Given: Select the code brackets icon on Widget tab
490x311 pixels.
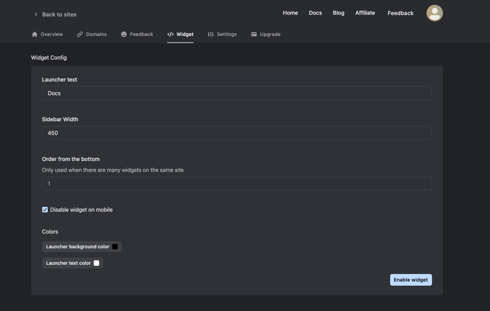Looking at the screenshot, I should point(170,34).
